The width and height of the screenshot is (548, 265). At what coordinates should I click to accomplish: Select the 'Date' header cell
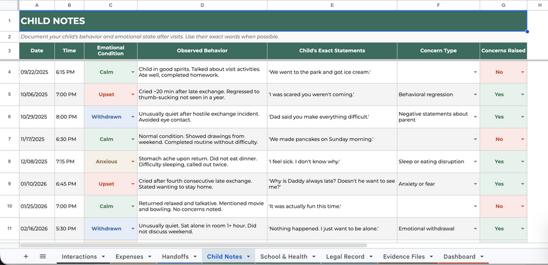(37, 51)
